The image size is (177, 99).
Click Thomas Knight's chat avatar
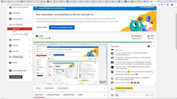[x=112, y=62]
